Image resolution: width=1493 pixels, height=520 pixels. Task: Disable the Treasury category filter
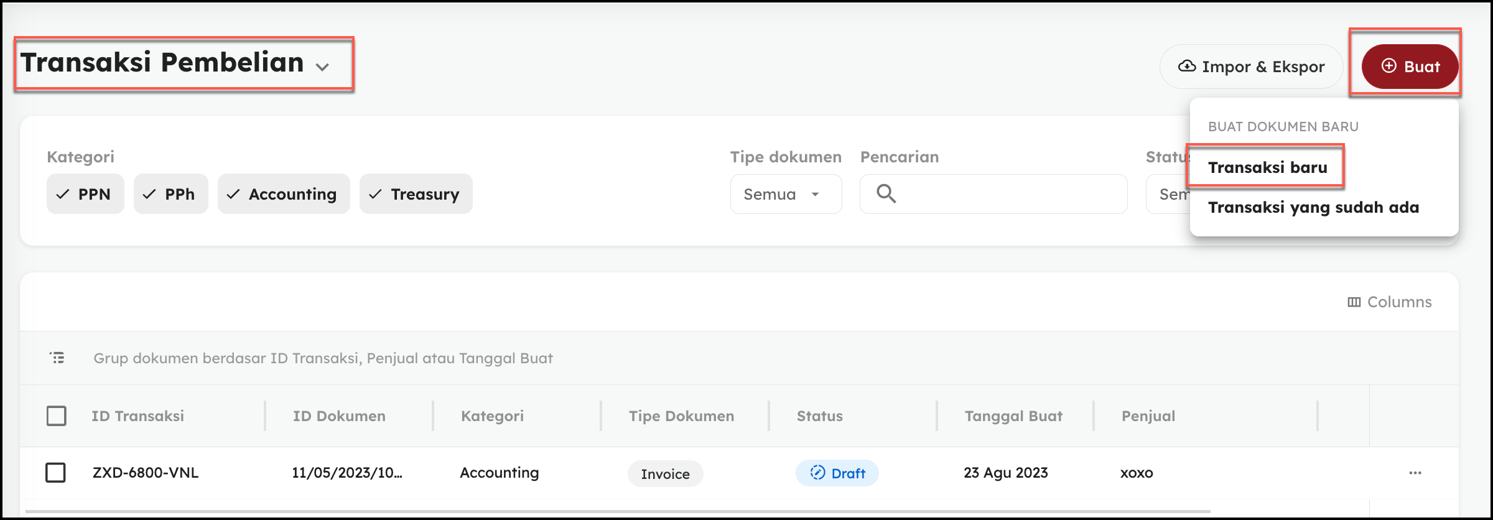point(416,194)
